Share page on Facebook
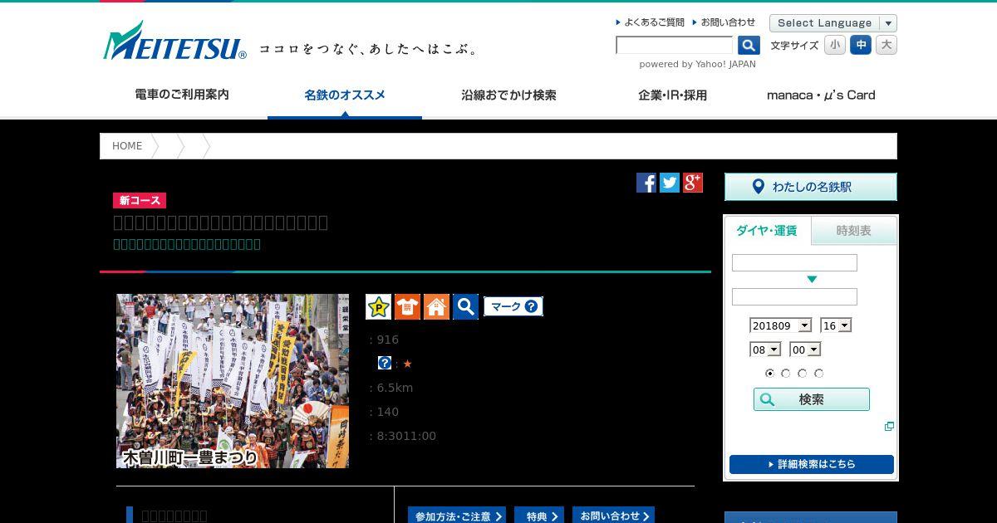Screen dimensions: 997x523 pyautogui.click(x=646, y=183)
